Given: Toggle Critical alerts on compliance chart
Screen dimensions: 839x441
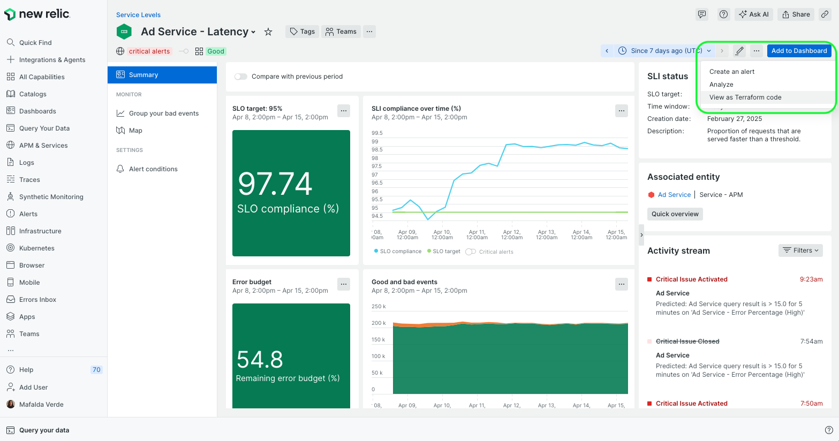Looking at the screenshot, I should pyautogui.click(x=471, y=252).
